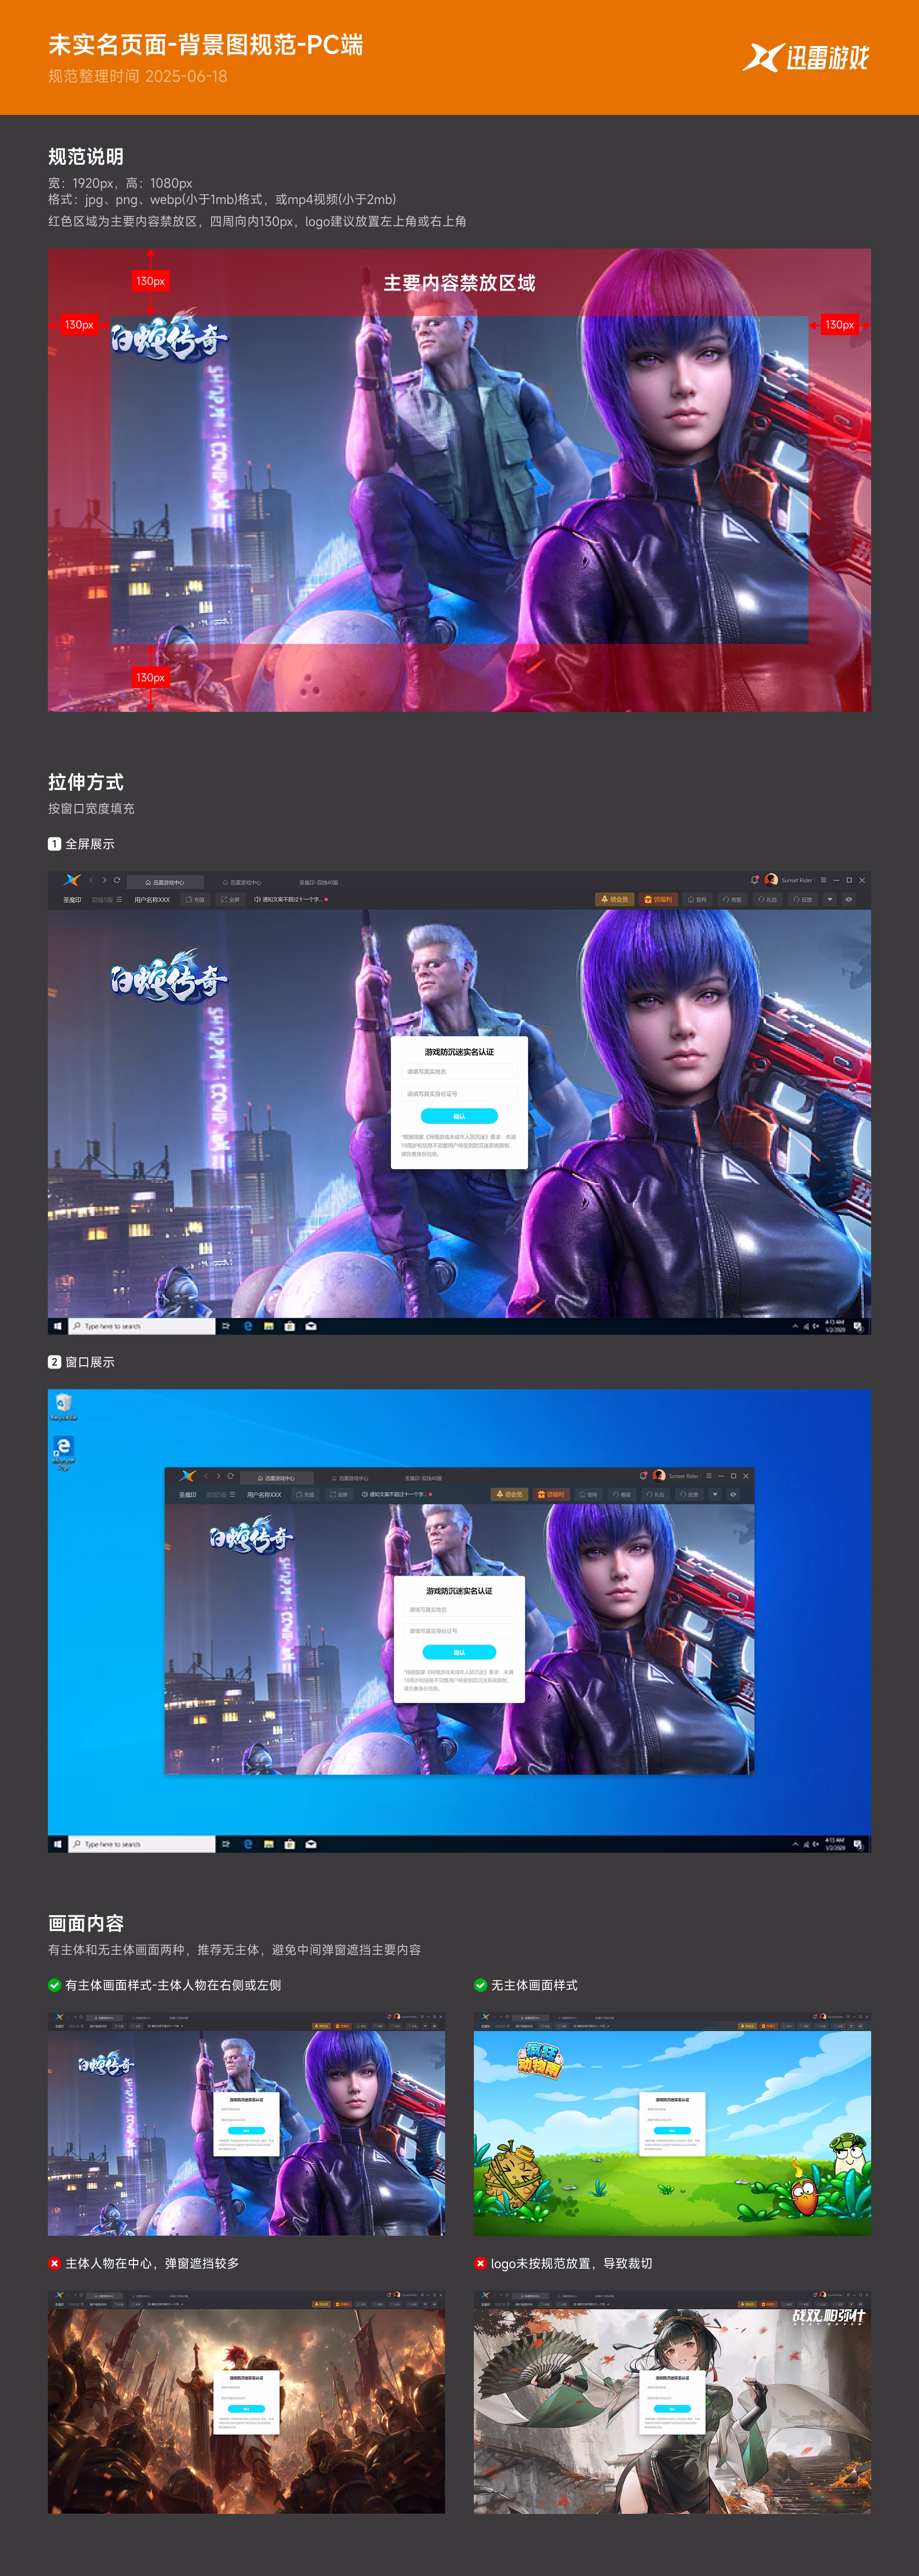This screenshot has height=2576, width=919.
Task: Click 领会员 button in fullscreen demo toolbar
Action: [615, 899]
